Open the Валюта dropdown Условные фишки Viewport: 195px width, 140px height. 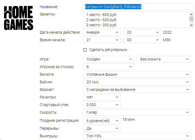click(x=137, y=74)
